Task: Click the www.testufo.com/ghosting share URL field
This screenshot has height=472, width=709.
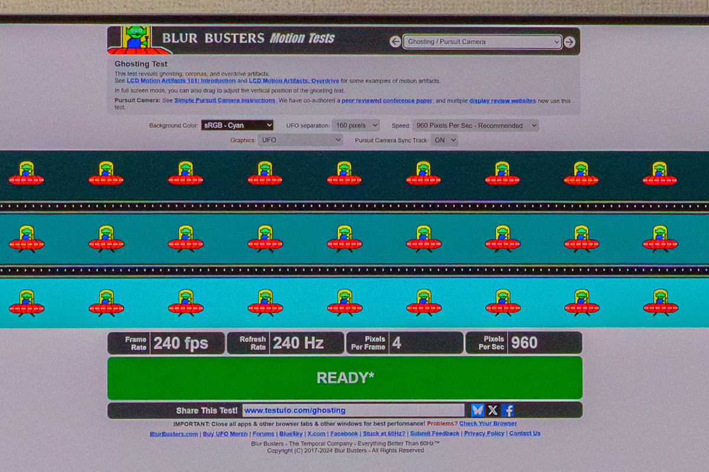Action: pos(353,410)
